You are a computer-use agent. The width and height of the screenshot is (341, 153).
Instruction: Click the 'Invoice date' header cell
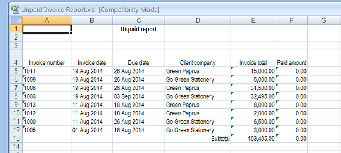click(92, 58)
